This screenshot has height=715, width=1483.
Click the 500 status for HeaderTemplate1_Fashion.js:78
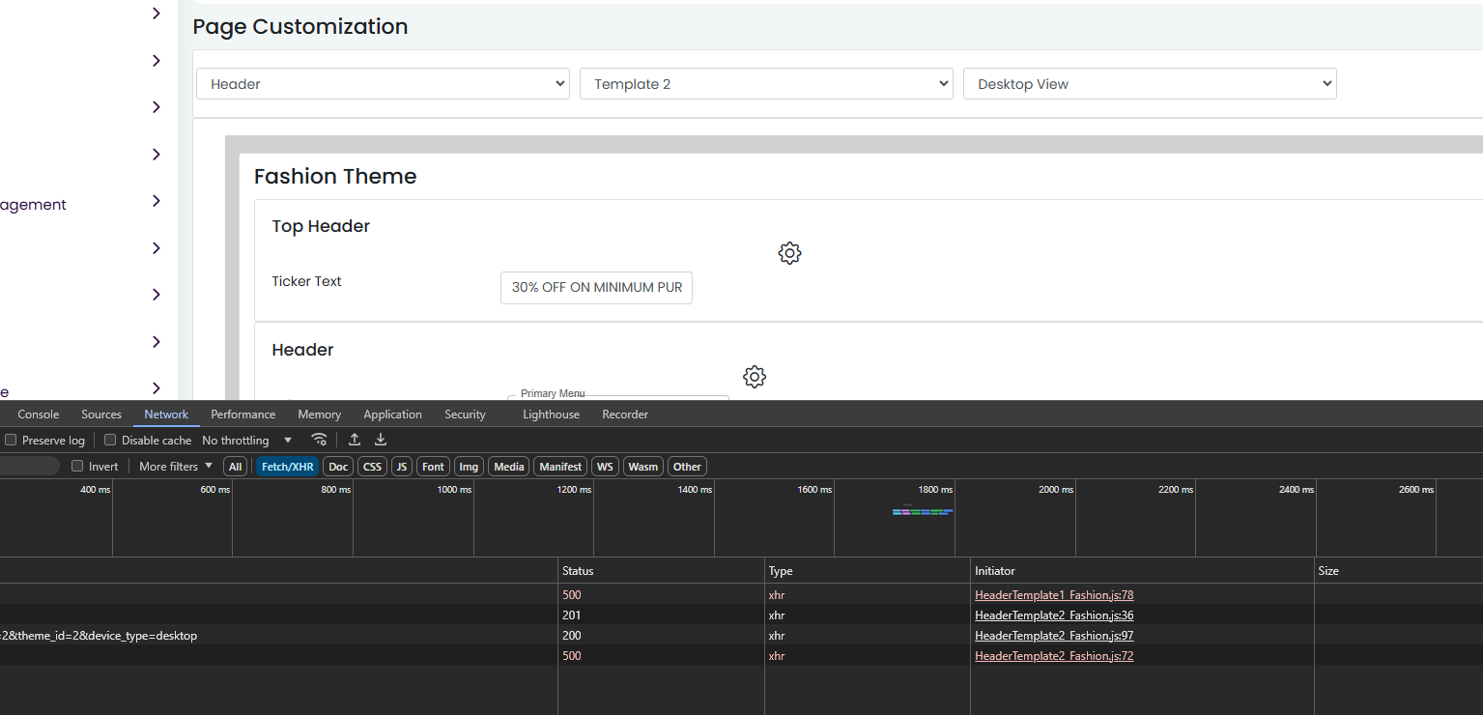(x=572, y=595)
